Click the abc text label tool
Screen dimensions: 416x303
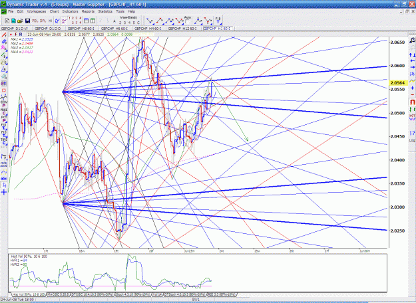coord(4,179)
